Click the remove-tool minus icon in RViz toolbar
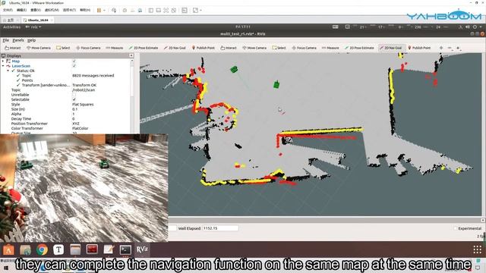 coord(450,48)
